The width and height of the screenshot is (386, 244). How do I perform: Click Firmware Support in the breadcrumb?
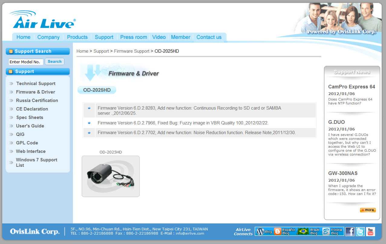[x=132, y=51]
